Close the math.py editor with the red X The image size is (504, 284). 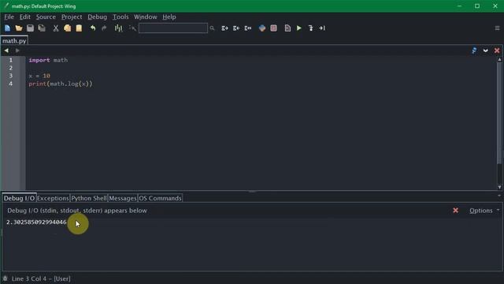[x=497, y=50]
